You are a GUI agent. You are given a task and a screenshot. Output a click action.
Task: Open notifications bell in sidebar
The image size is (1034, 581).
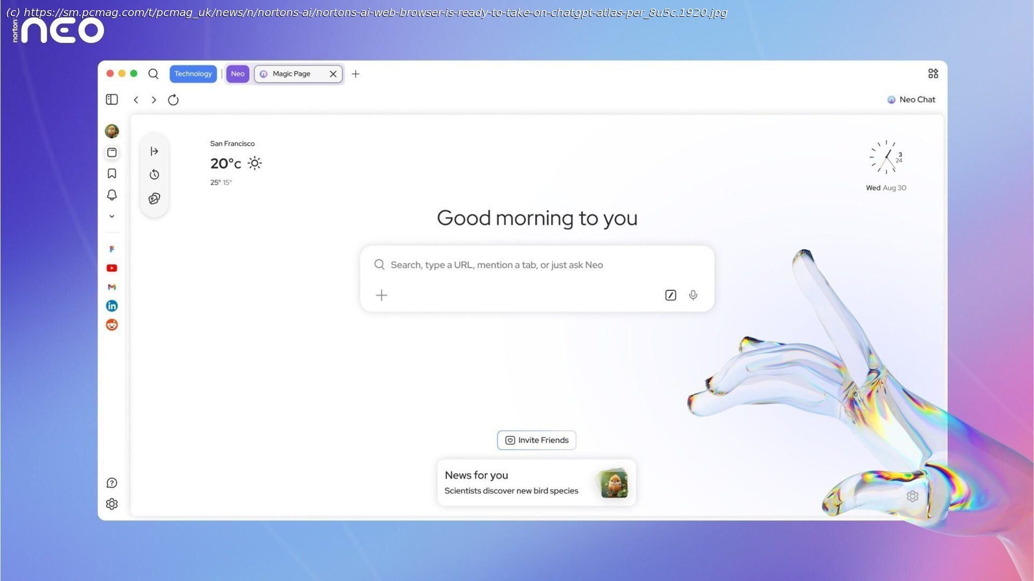coord(111,195)
